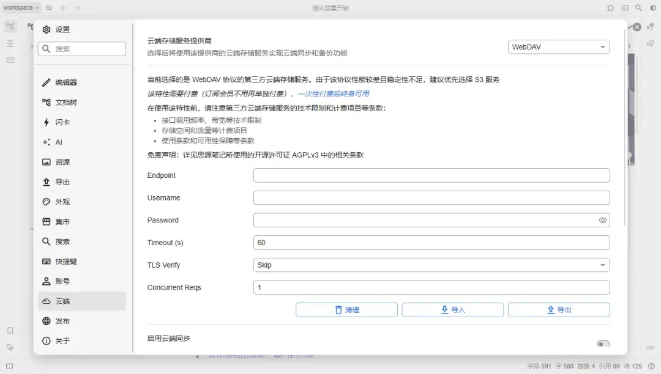Open the TLS Verify Skip dropdown

(x=431, y=265)
